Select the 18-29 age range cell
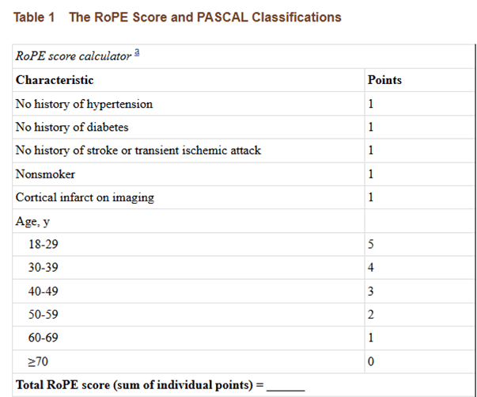Viewport: 477px width, 397px height. [x=188, y=244]
